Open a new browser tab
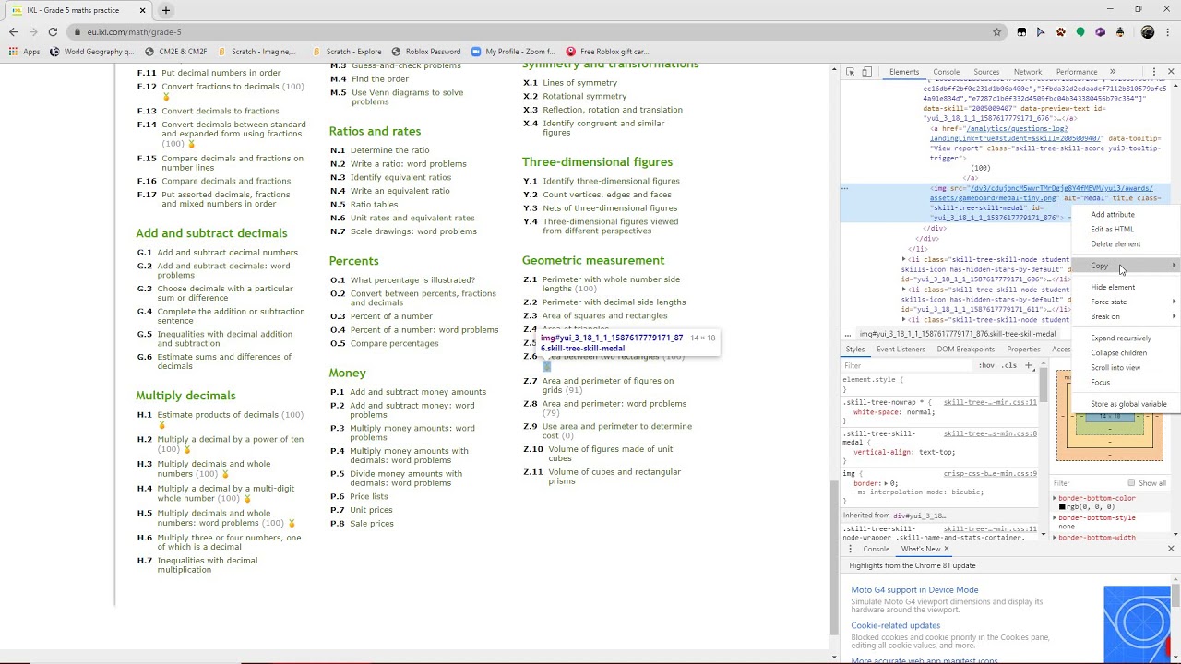The width and height of the screenshot is (1181, 664). pos(165,10)
